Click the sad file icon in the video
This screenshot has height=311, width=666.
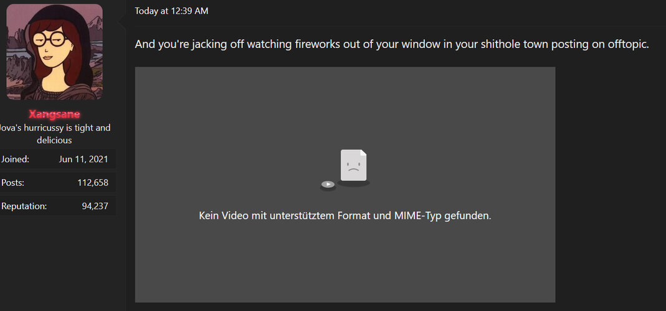[x=354, y=165]
